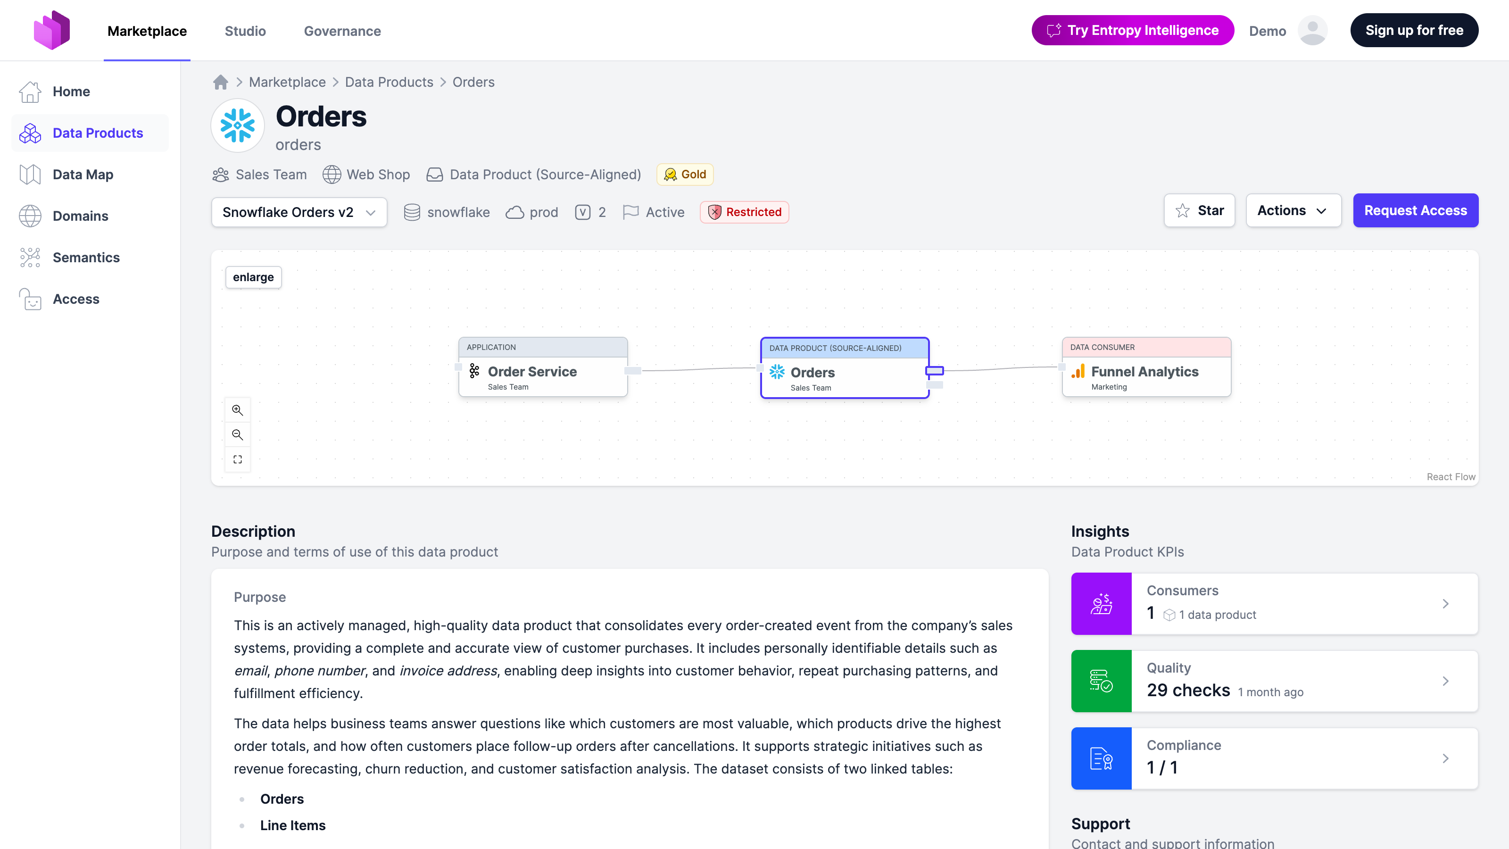Click the version V icon

point(582,212)
